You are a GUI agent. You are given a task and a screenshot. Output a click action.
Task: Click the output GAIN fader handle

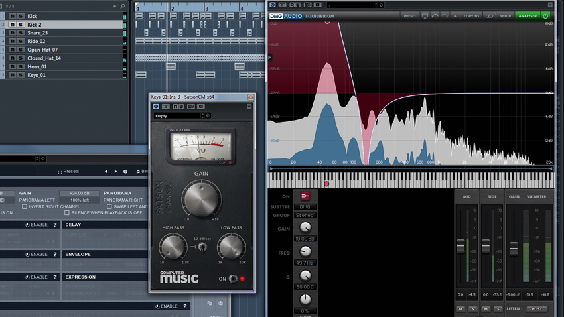(514, 249)
